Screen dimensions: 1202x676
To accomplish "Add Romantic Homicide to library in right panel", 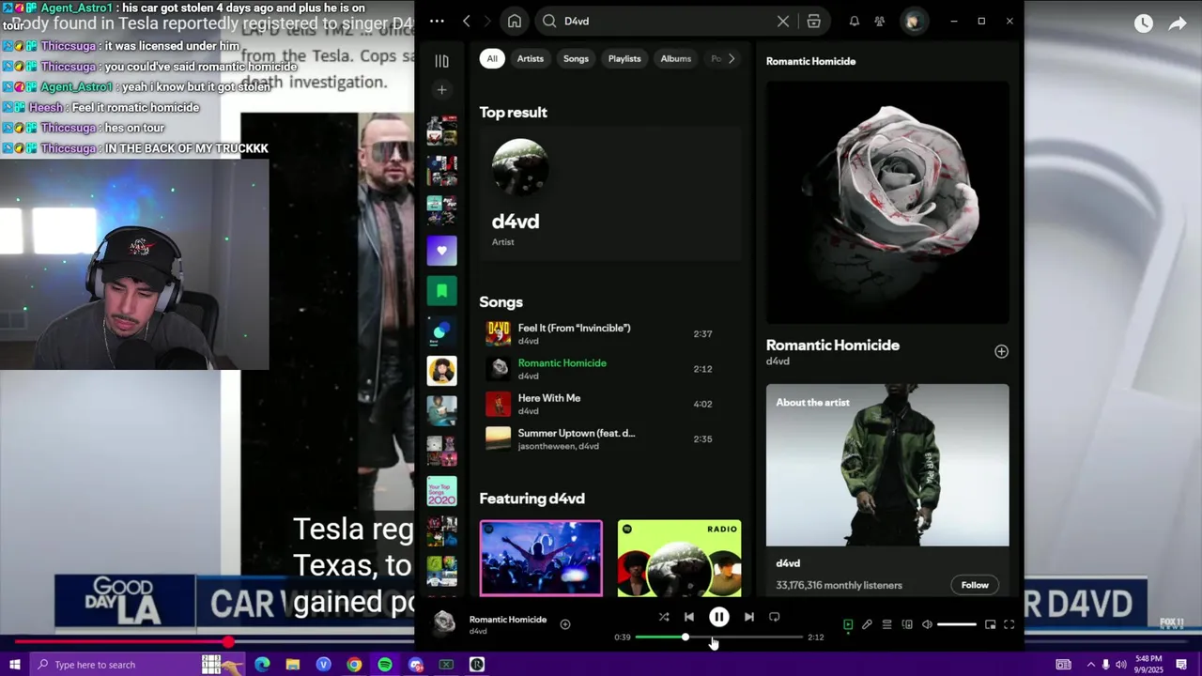I will point(1001,351).
